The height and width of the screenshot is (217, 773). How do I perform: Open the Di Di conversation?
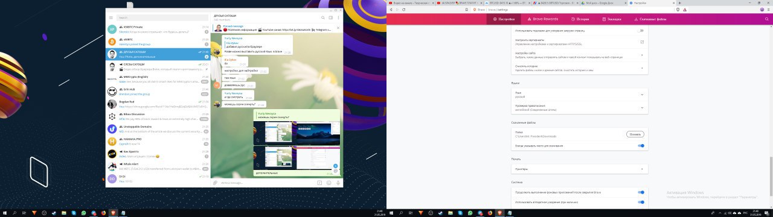coord(158,178)
